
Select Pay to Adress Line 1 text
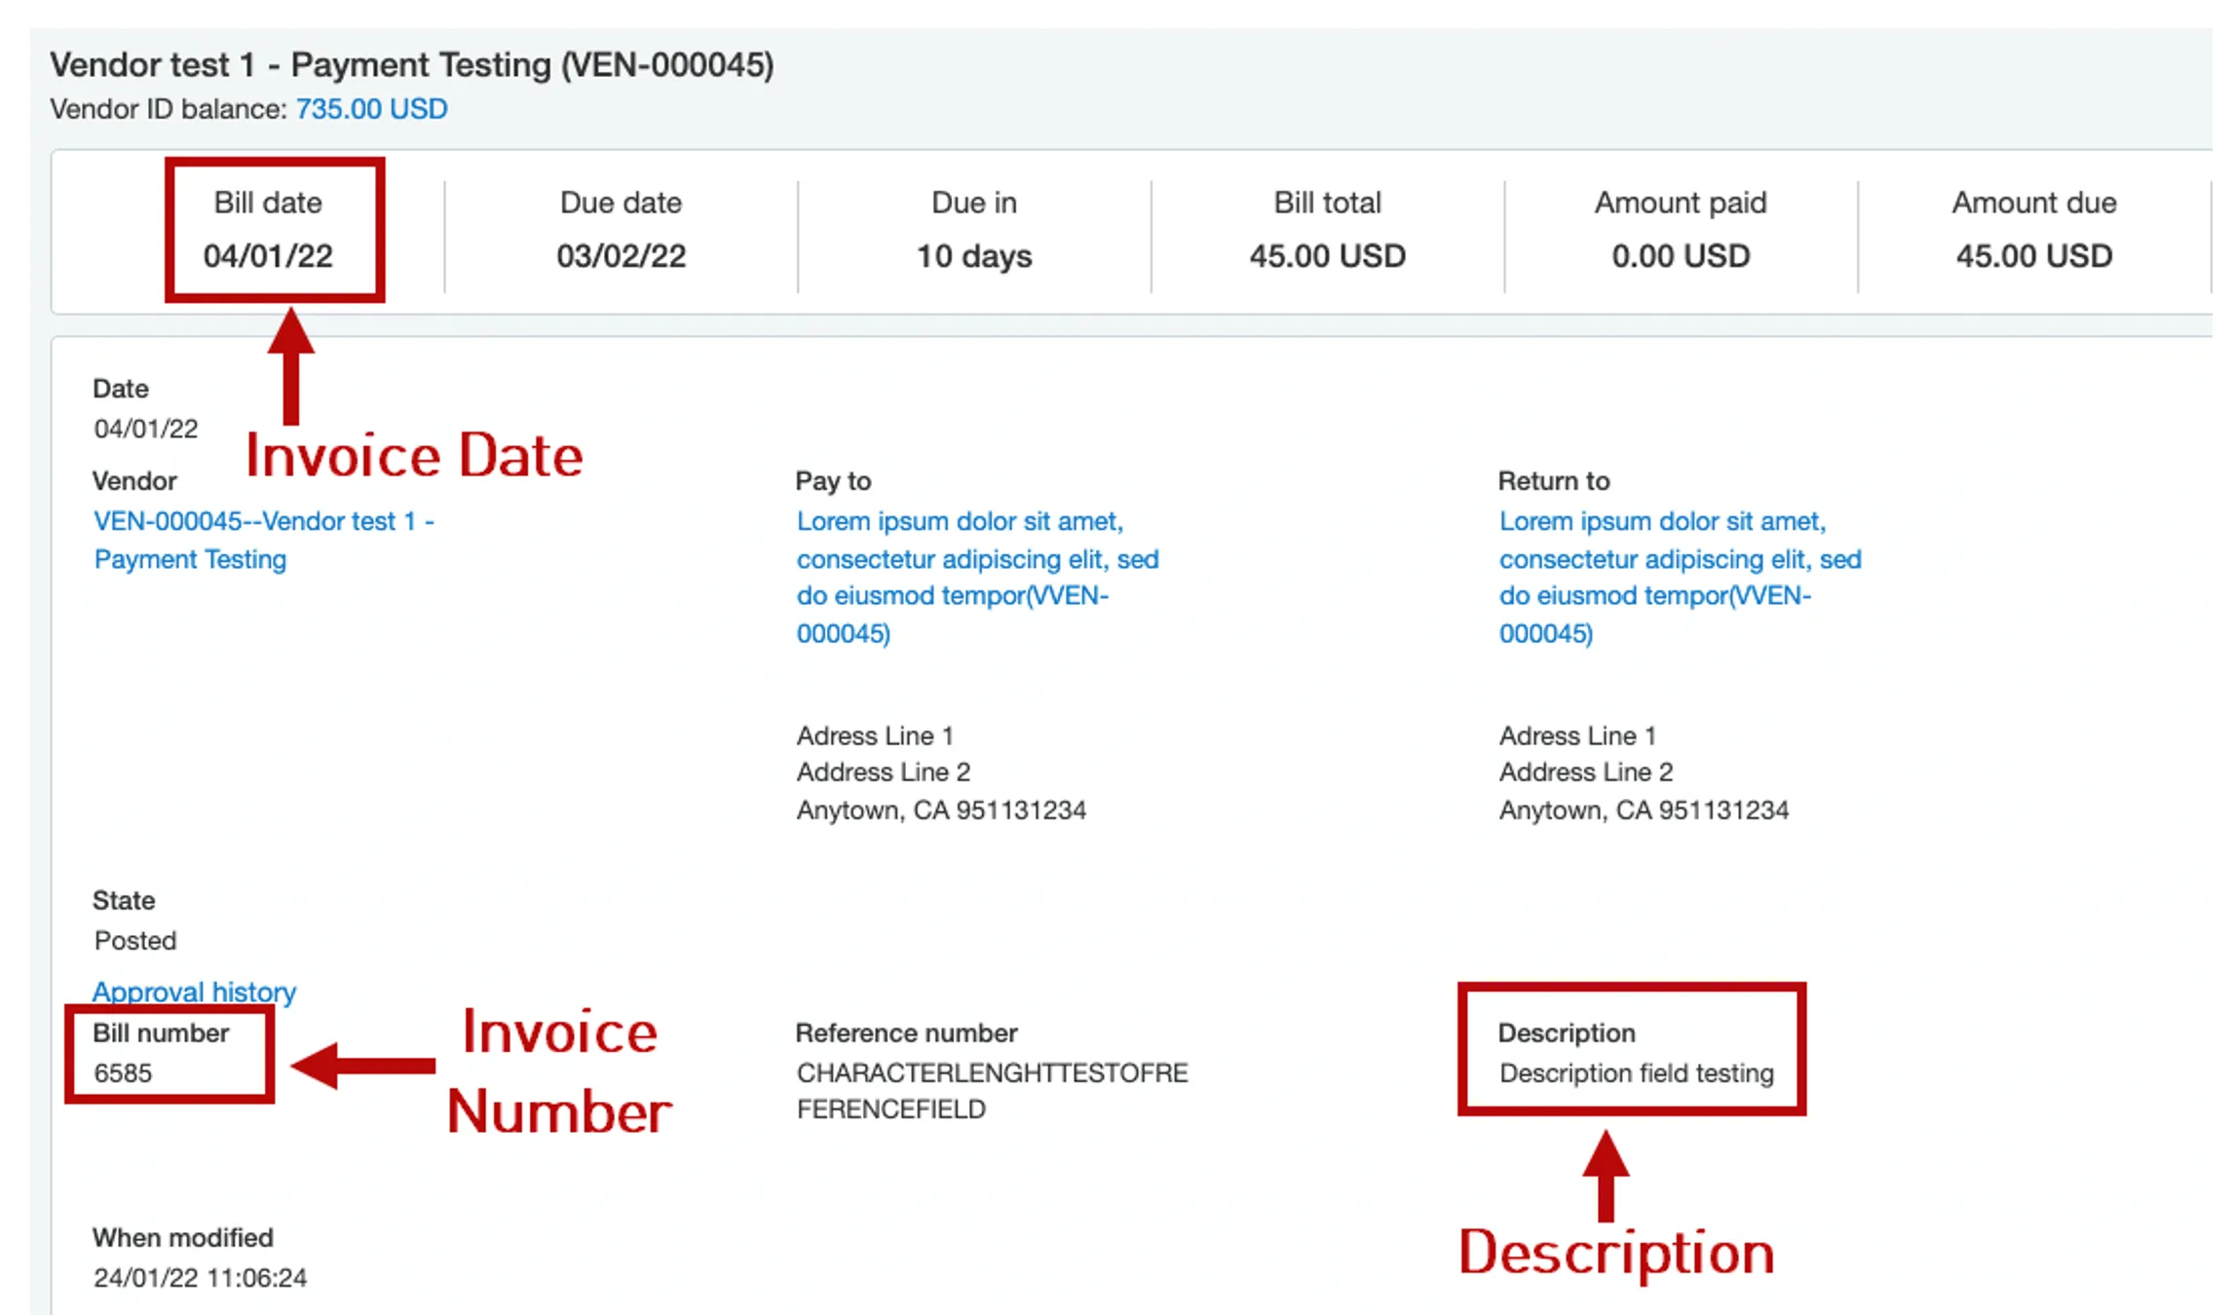[875, 735]
